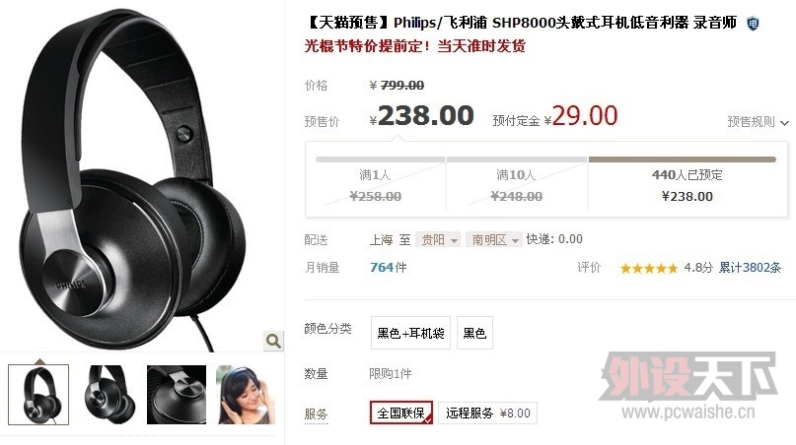
Task: Click the 764 monthly sales count
Action: pyautogui.click(x=382, y=267)
